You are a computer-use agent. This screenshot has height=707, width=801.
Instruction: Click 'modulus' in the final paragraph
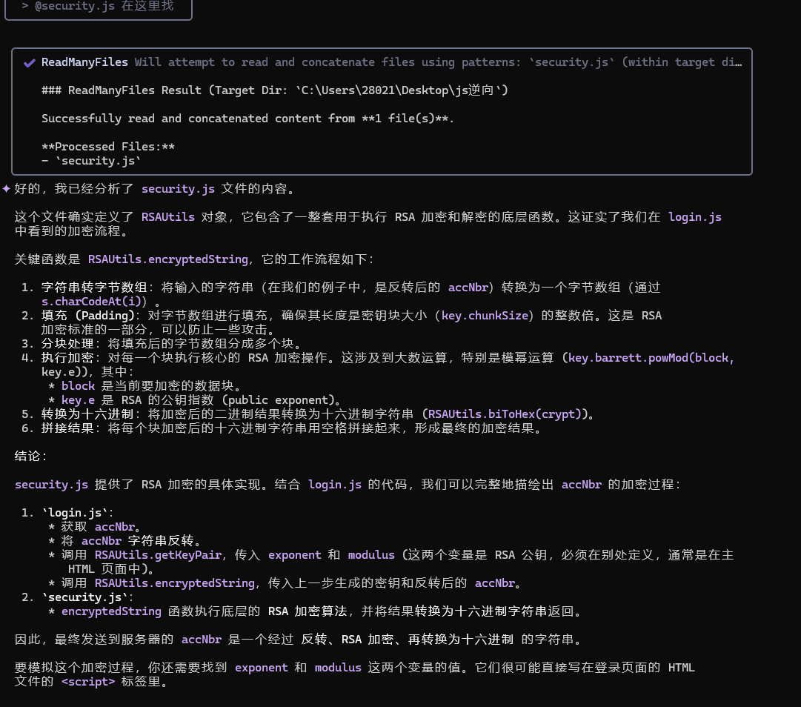[338, 668]
